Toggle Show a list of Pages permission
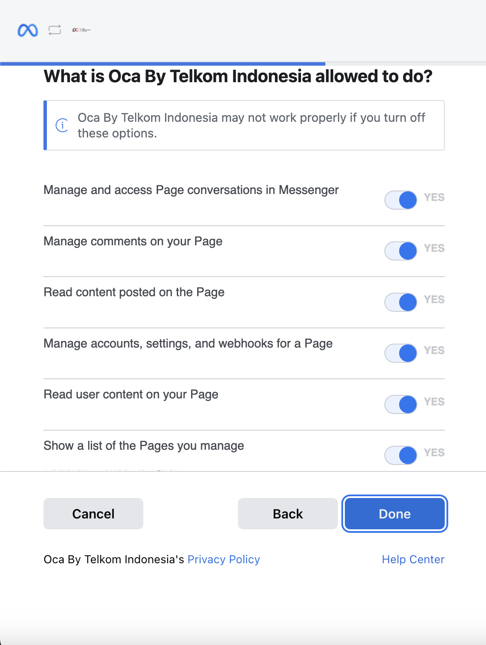The image size is (486, 645). (x=401, y=455)
